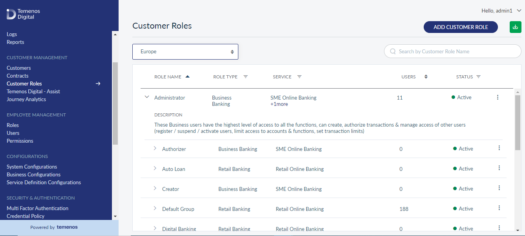The image size is (525, 236).
Task: Click the +1more service link
Action: 279,104
